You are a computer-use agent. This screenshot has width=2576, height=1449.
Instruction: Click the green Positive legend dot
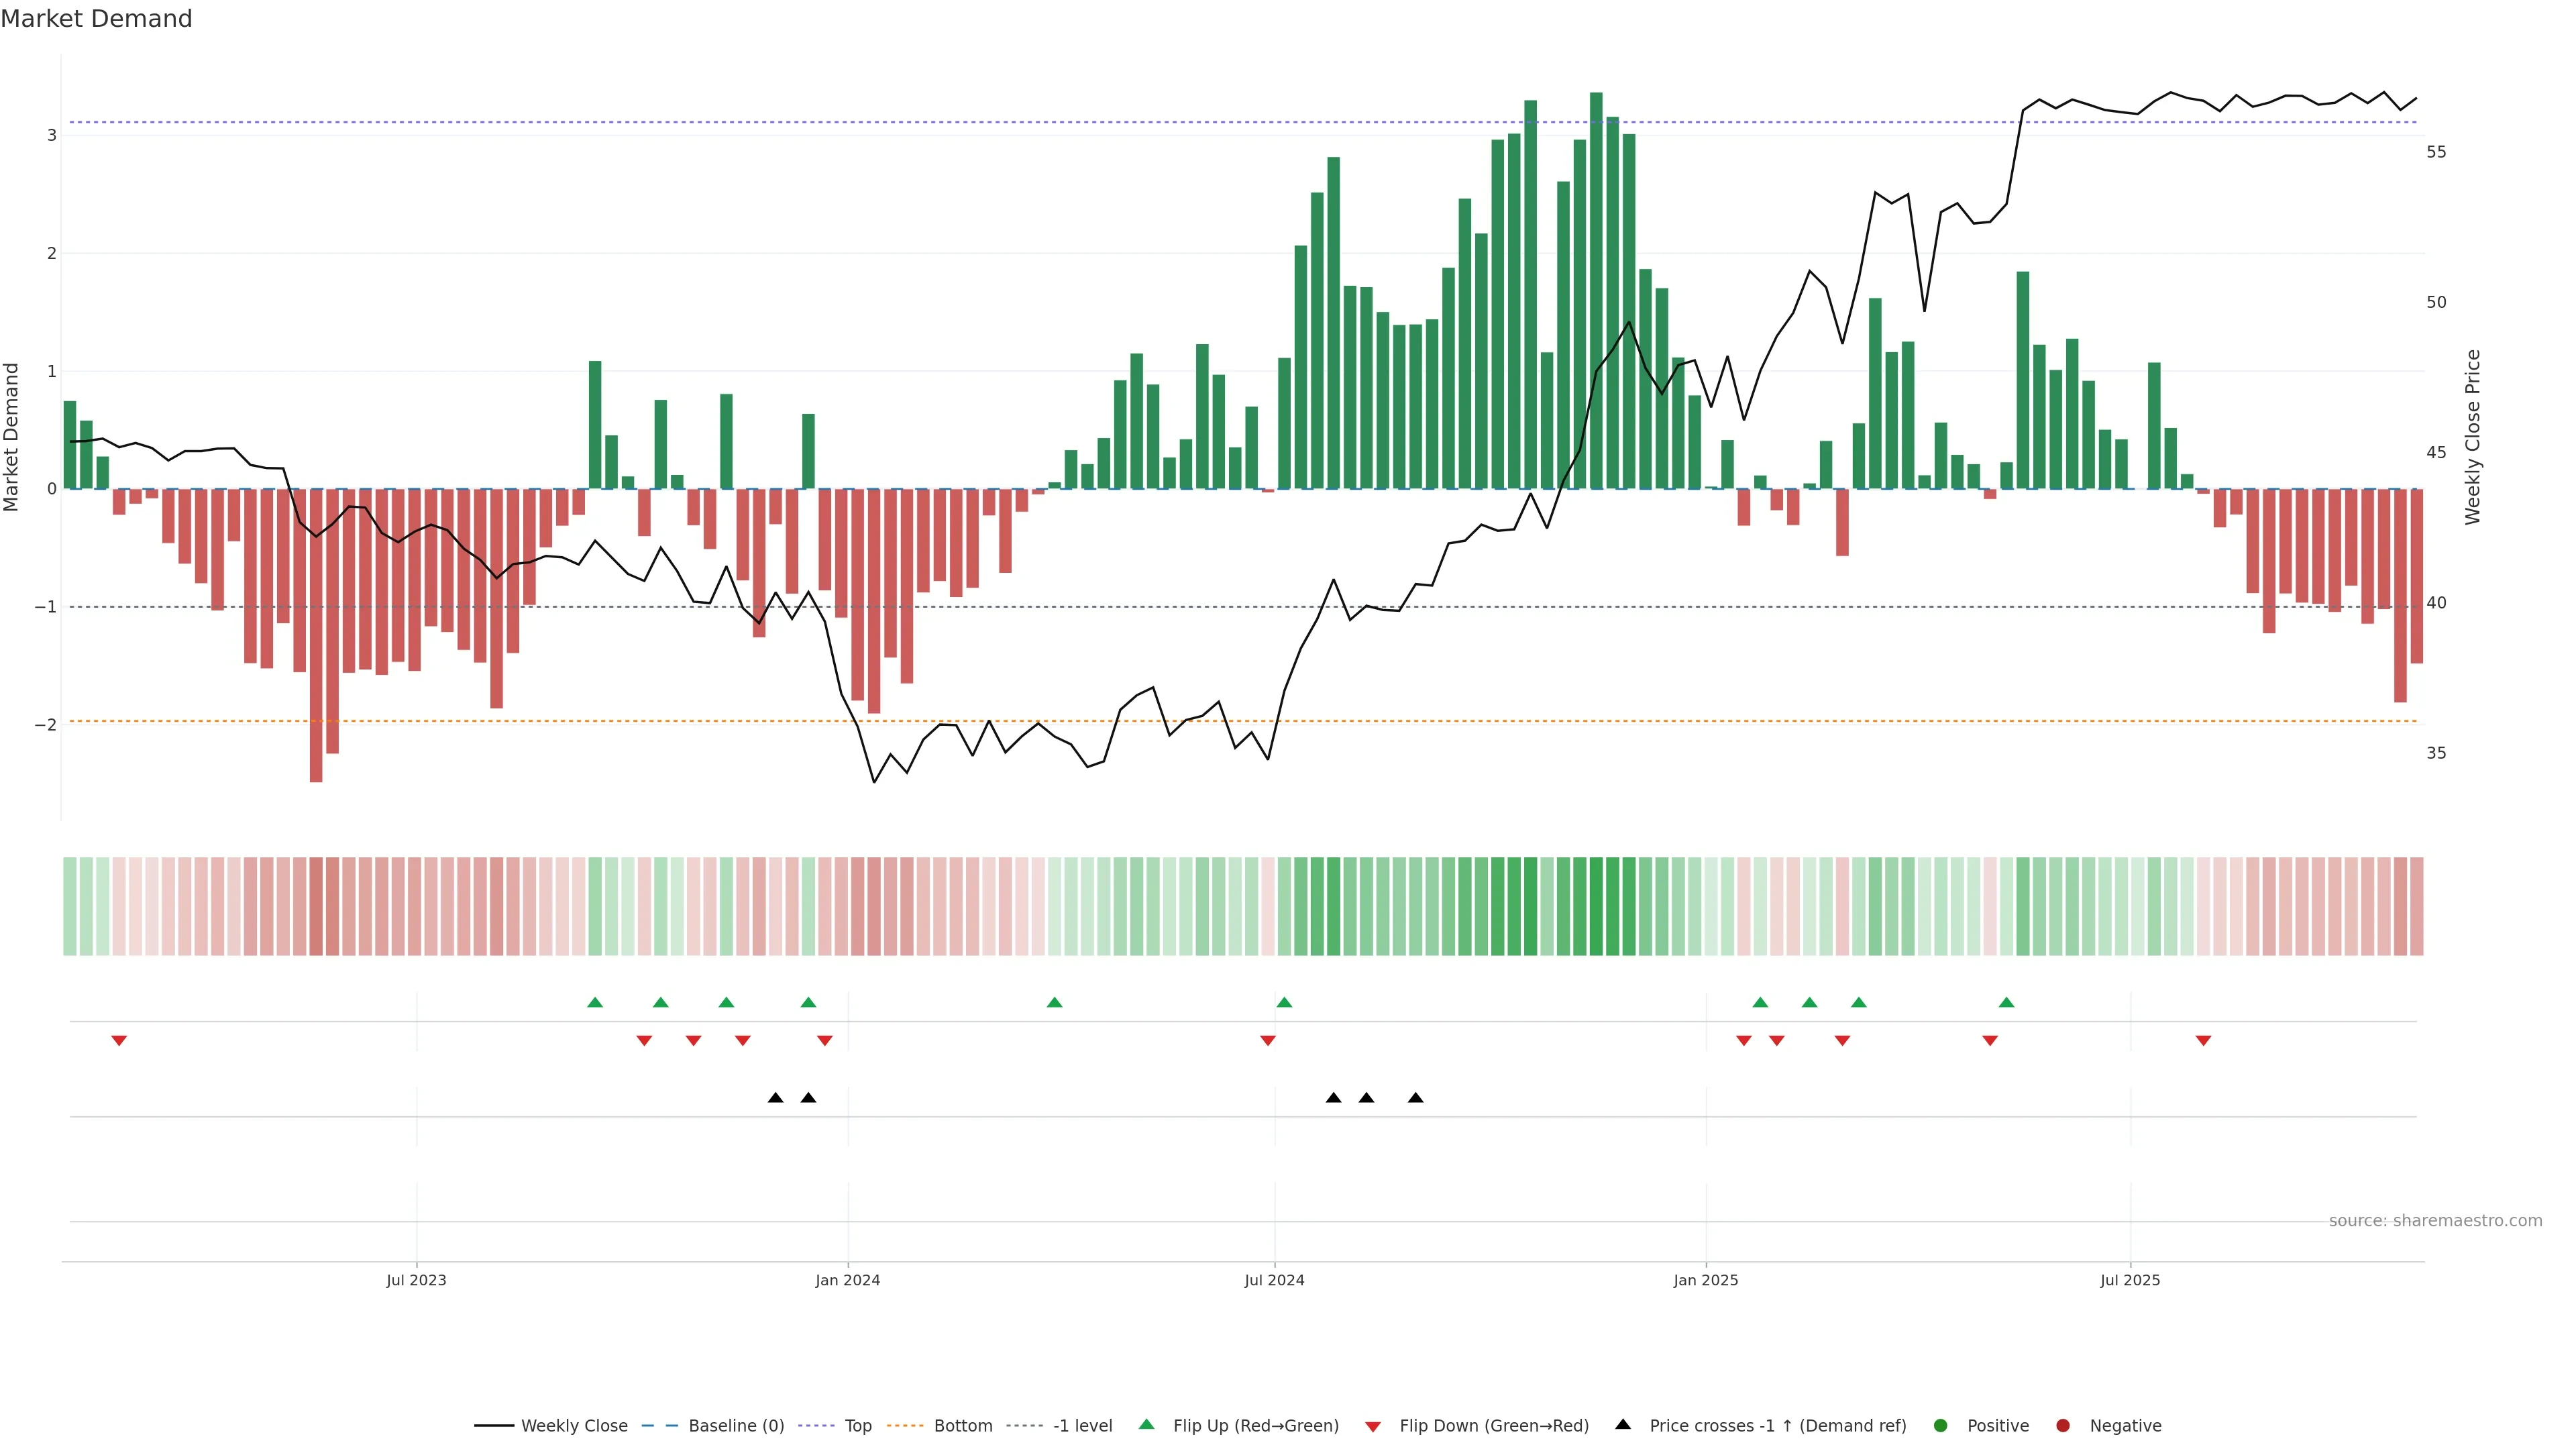(x=1941, y=1425)
